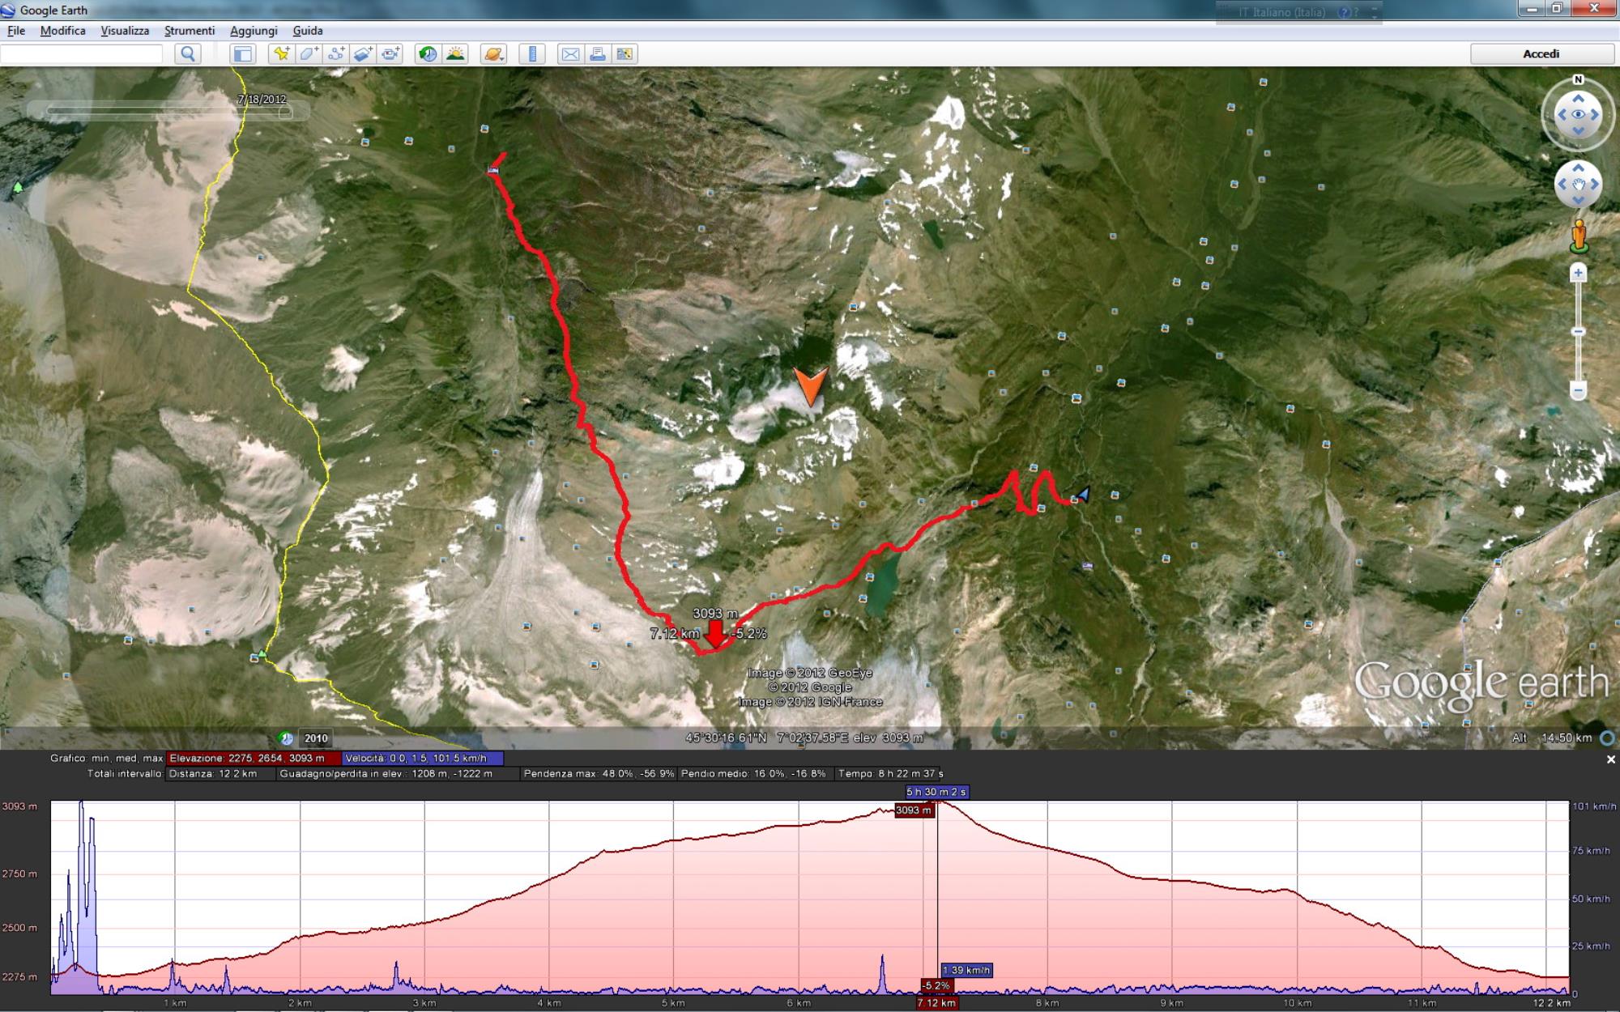
Task: Click the Pendenza max readout
Action: [599, 774]
